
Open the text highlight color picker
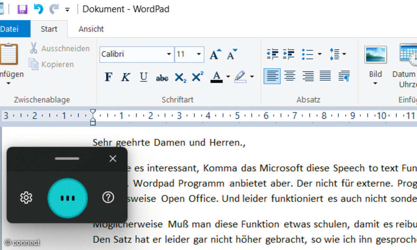[x=252, y=77]
